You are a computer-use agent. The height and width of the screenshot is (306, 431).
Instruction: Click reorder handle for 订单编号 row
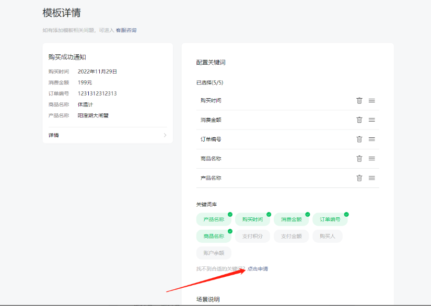pos(372,139)
